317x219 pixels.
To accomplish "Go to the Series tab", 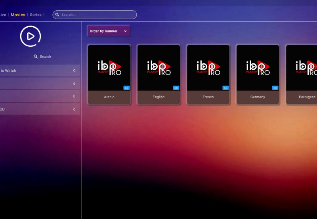I will [x=36, y=15].
